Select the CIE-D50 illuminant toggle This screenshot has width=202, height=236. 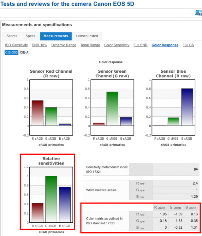point(11,52)
